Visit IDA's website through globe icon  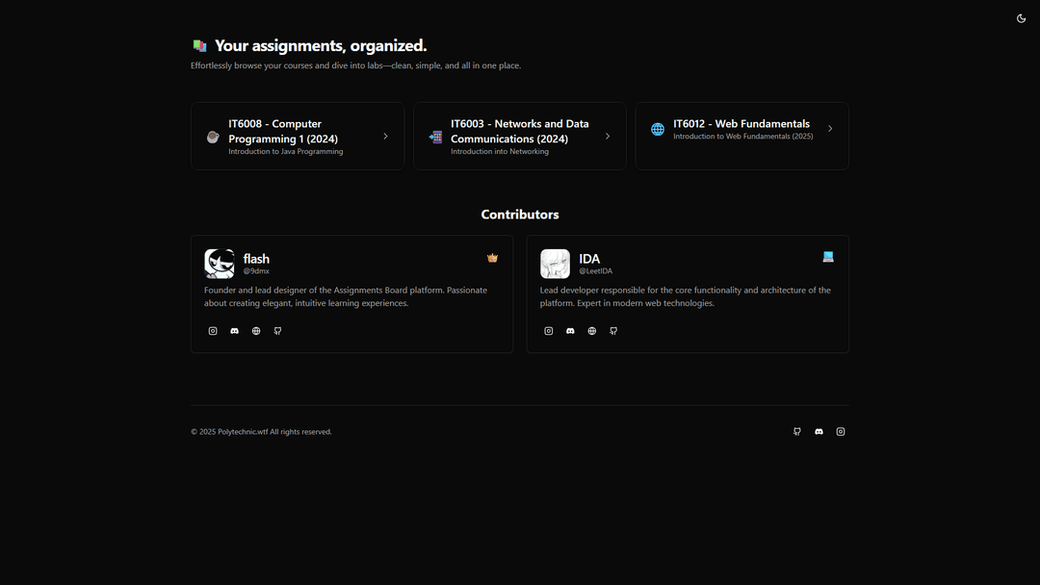click(x=592, y=330)
